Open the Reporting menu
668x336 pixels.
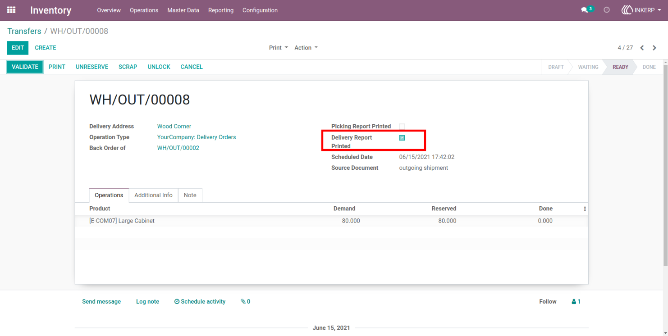(x=221, y=10)
